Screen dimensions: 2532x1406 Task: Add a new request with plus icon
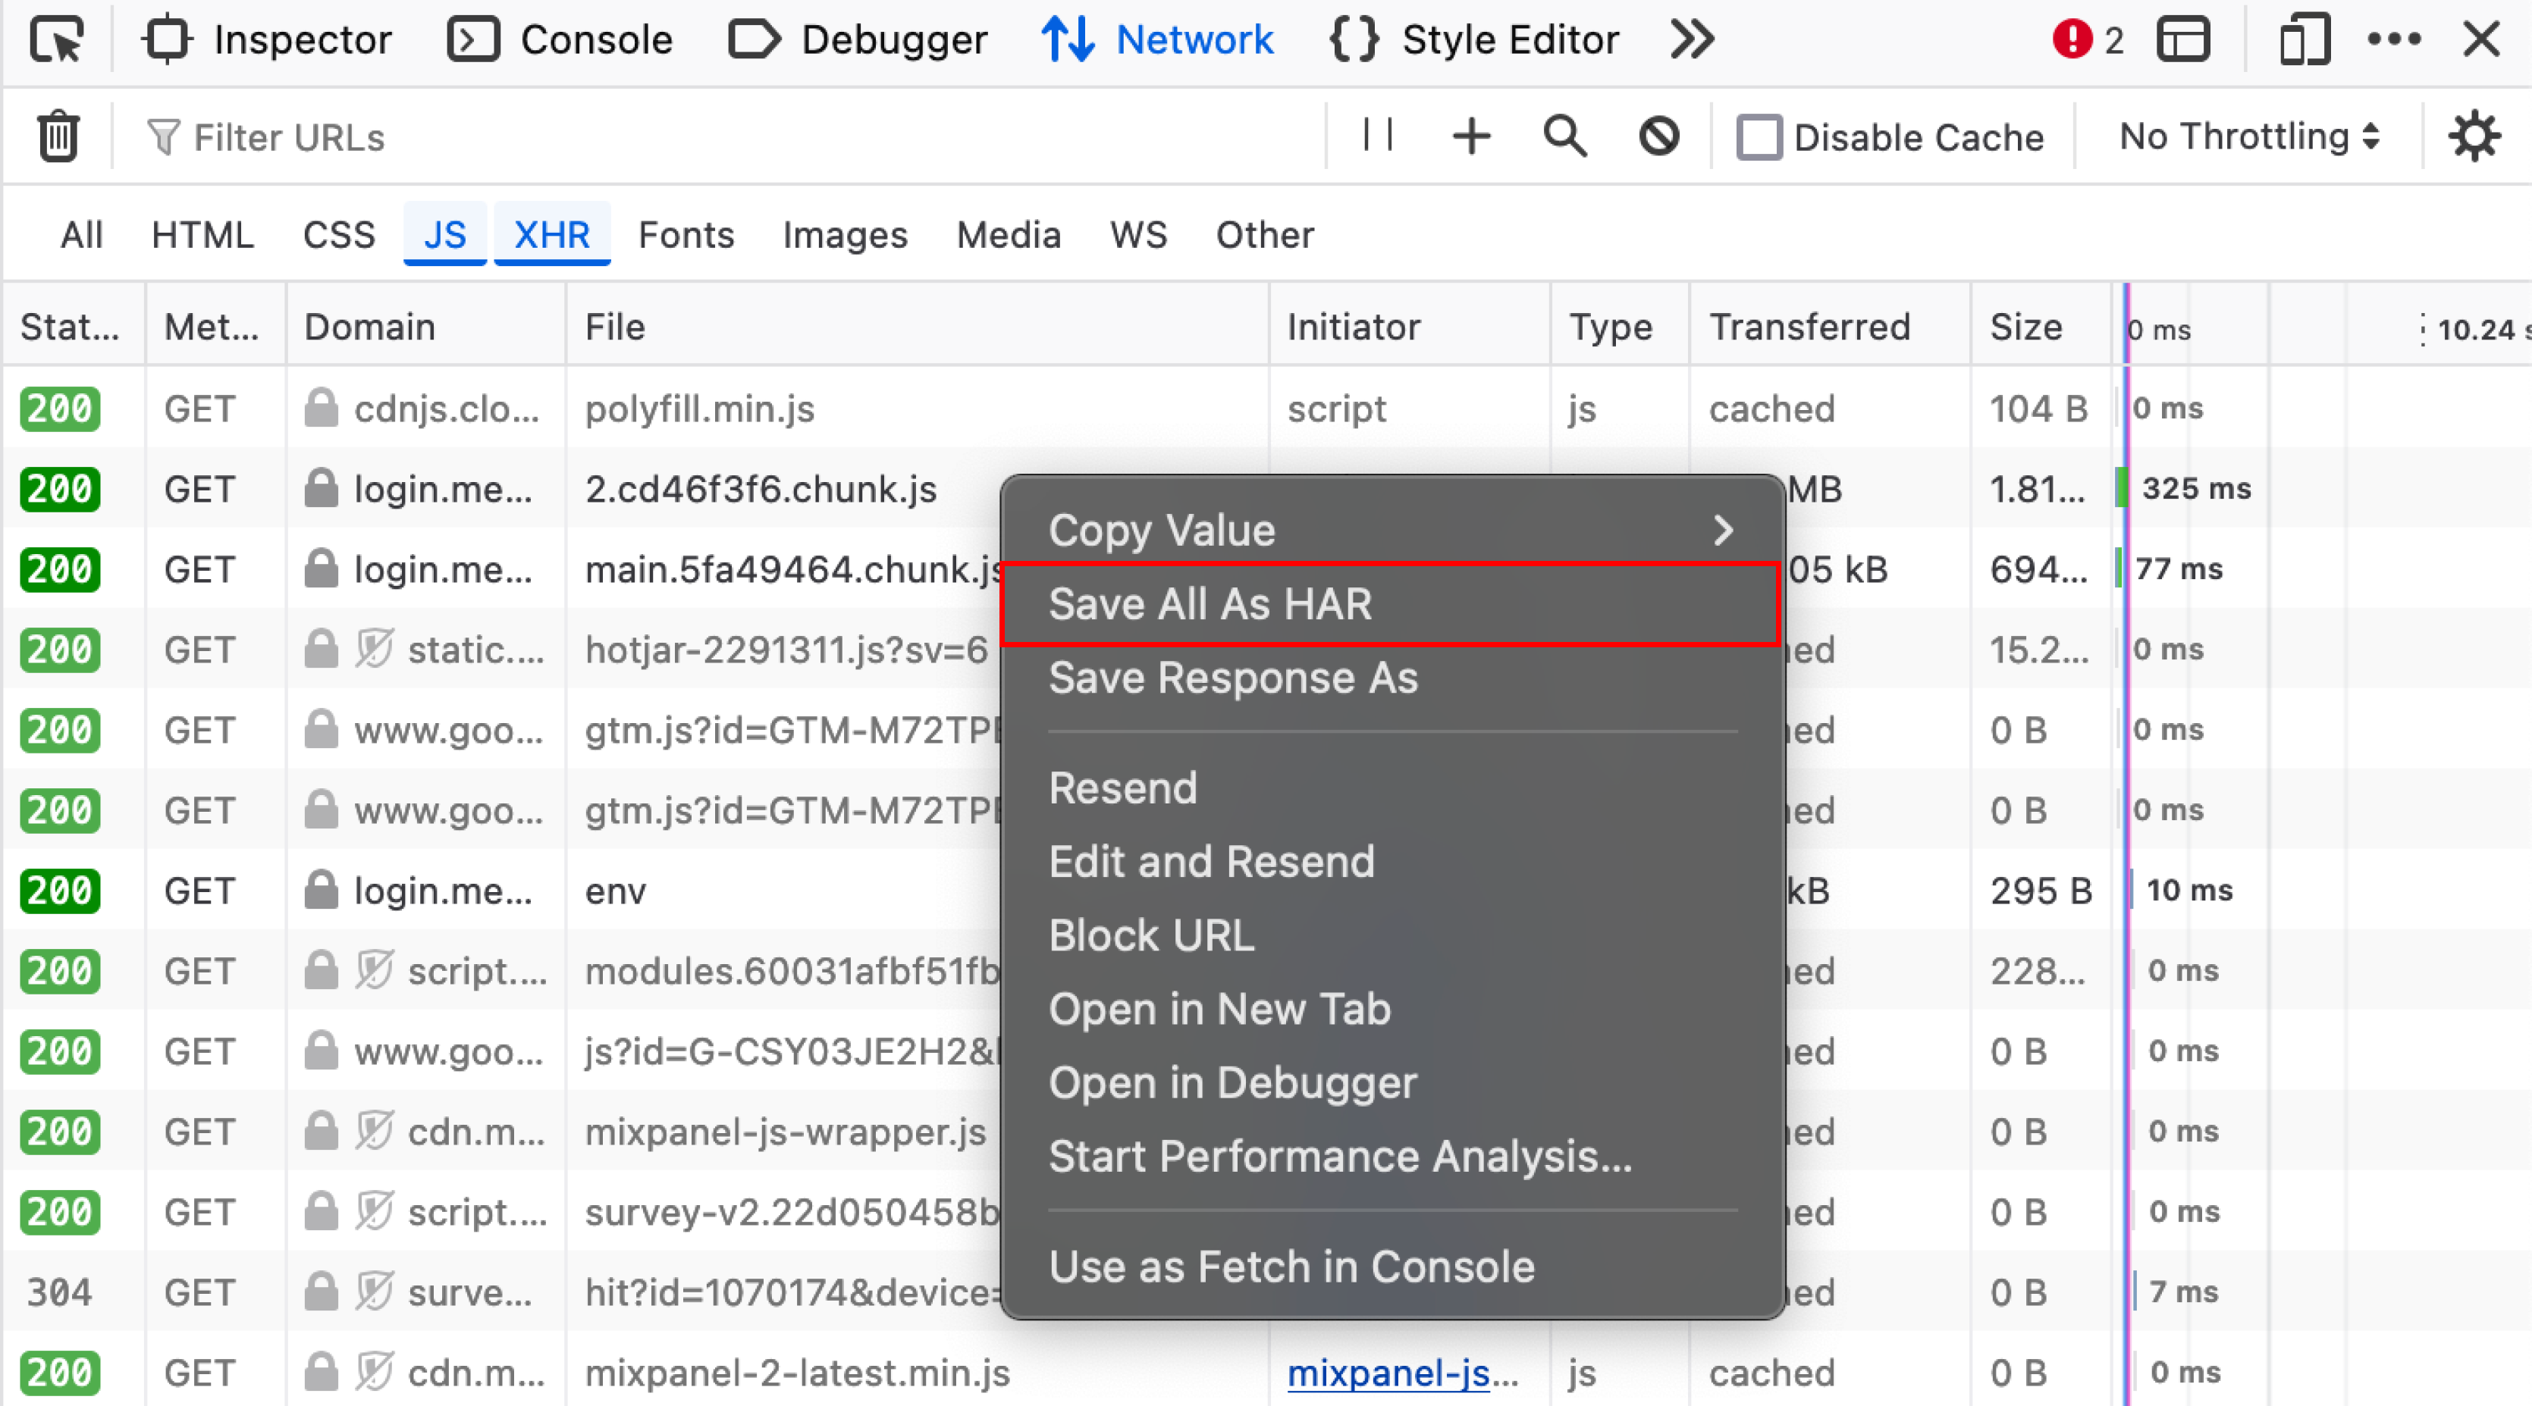1471,136
